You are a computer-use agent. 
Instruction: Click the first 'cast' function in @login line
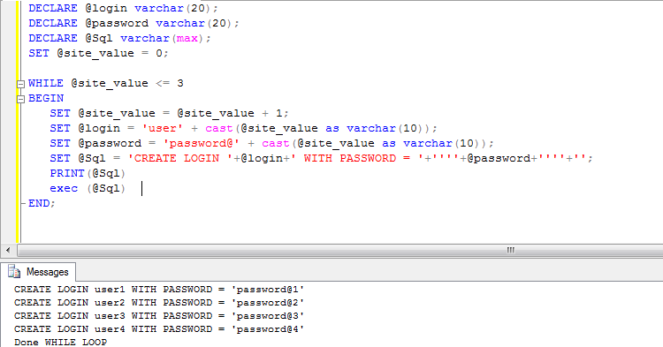[x=219, y=128]
